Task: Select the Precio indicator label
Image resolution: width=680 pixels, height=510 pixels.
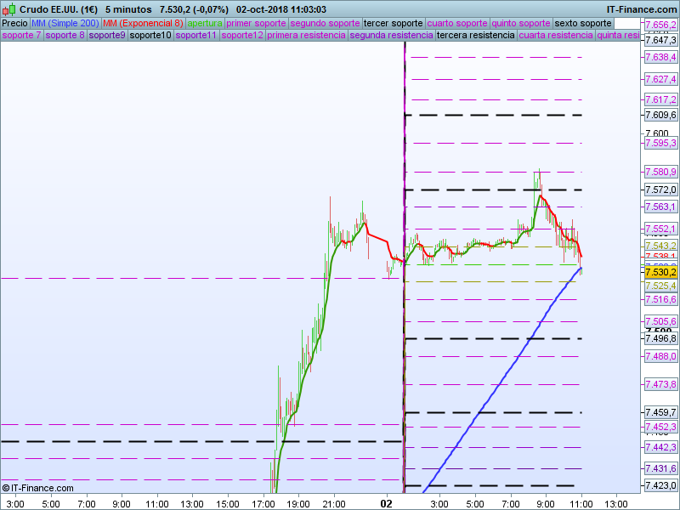Action: [14, 24]
